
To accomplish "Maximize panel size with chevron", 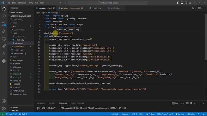I will click(199, 103).
